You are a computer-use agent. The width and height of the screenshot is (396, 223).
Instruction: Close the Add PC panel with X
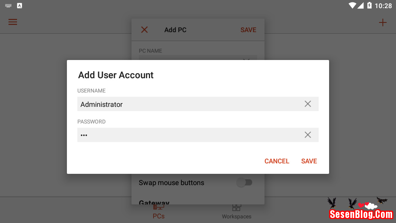(x=144, y=30)
